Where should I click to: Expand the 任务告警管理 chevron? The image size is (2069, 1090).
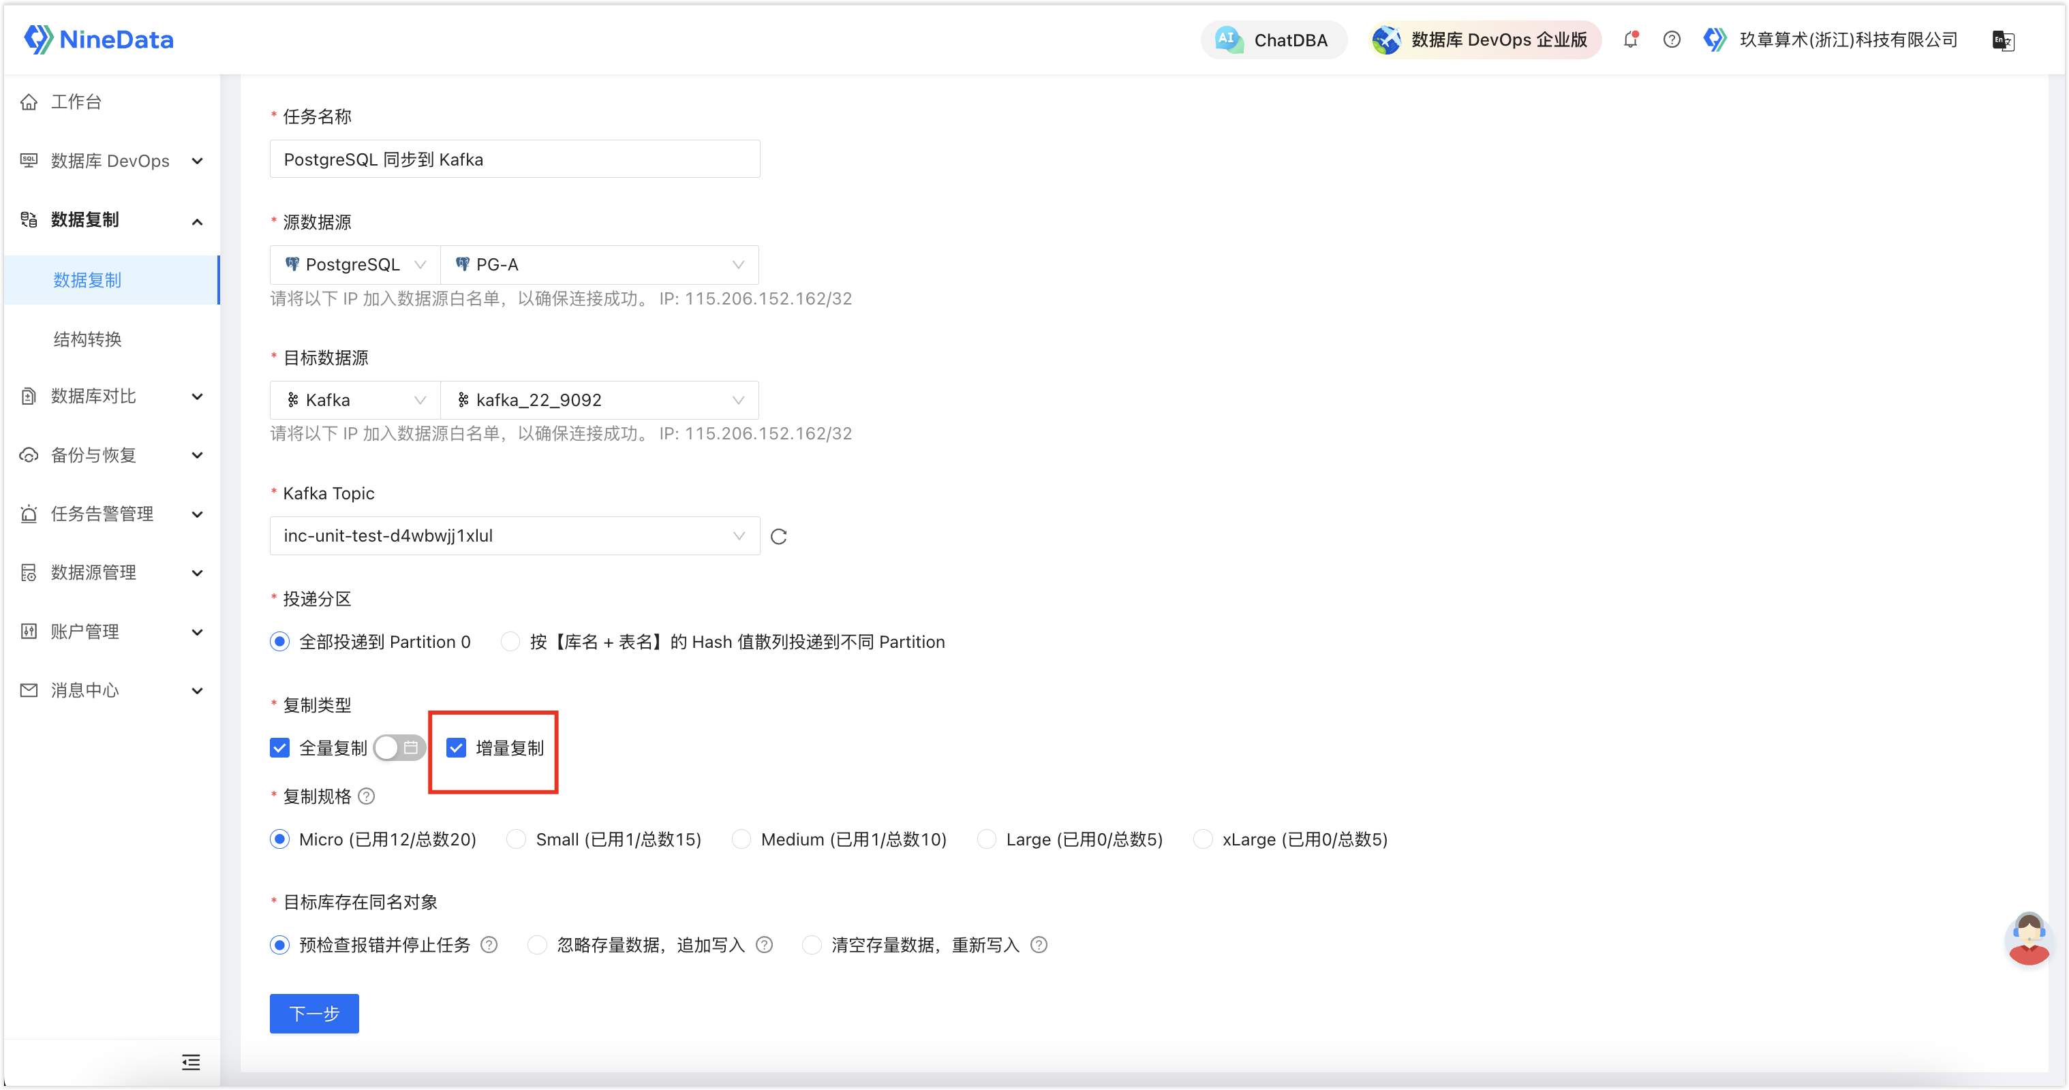[x=198, y=514]
